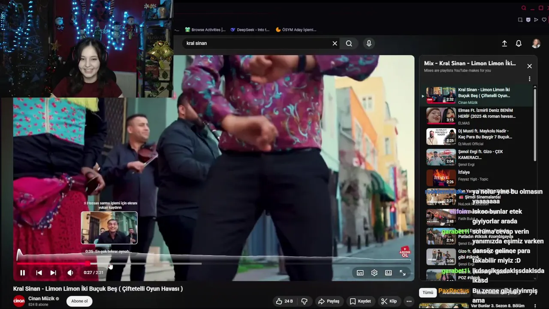Open the upload/create video icon
This screenshot has height=309, width=549.
[504, 43]
